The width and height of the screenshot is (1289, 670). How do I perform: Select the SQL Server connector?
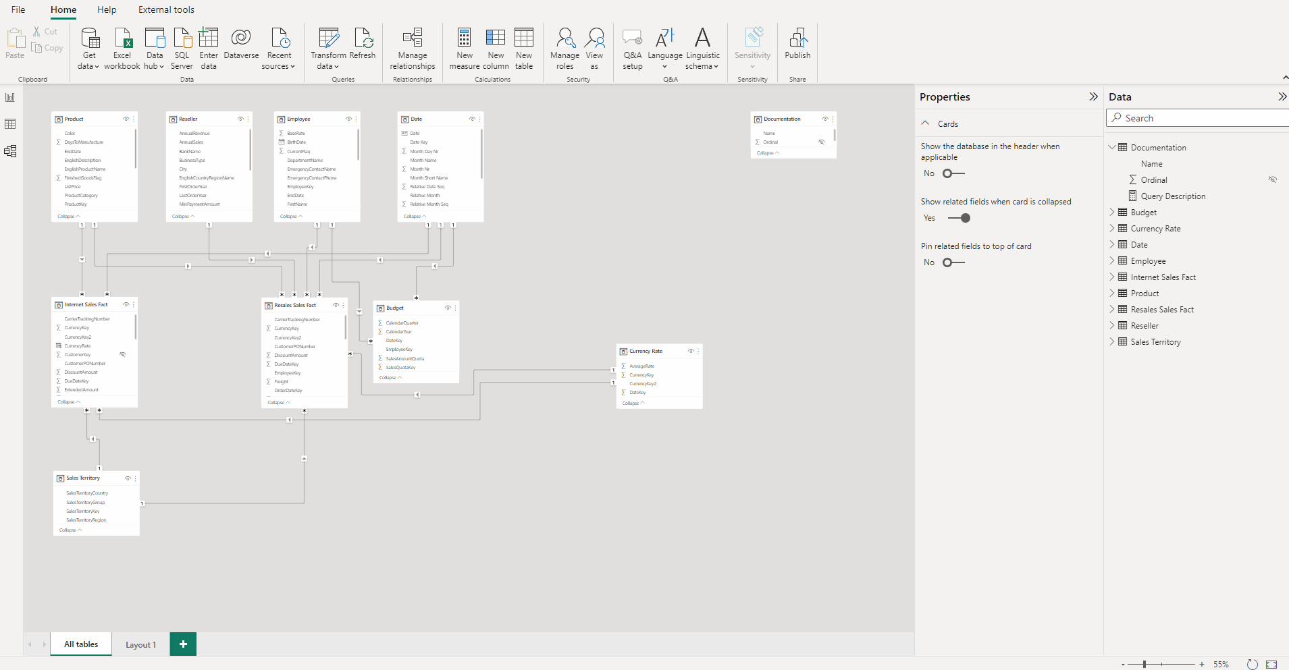[x=181, y=47]
